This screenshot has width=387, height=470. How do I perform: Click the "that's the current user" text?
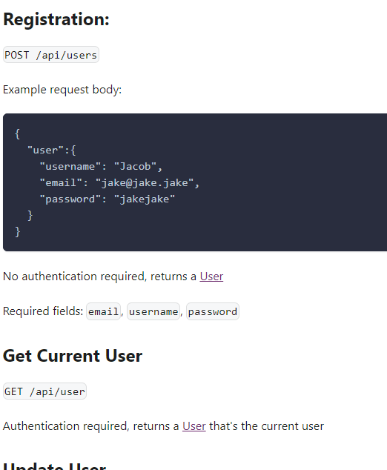point(266,426)
